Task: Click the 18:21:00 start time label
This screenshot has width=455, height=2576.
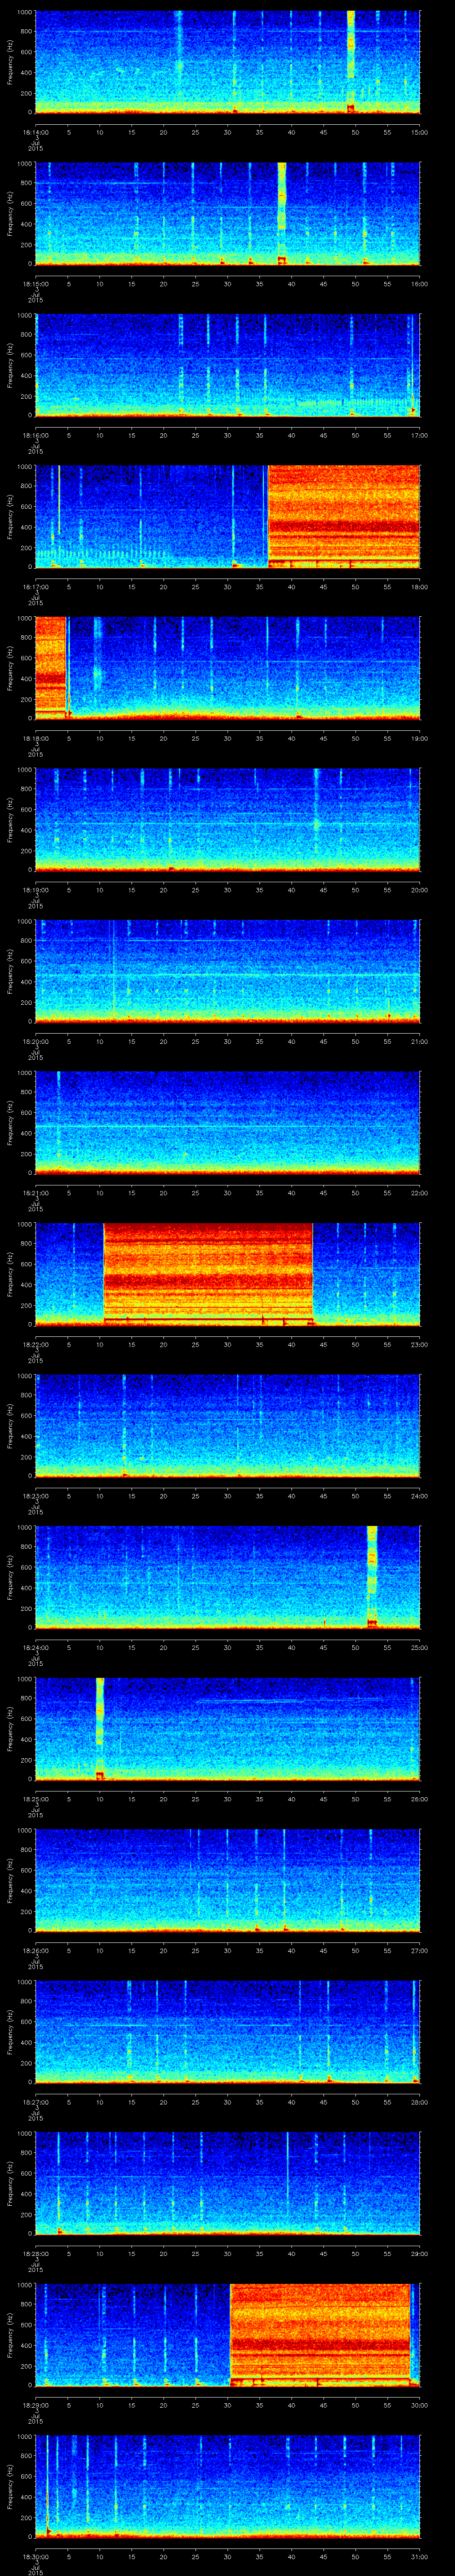Action: [35, 1193]
